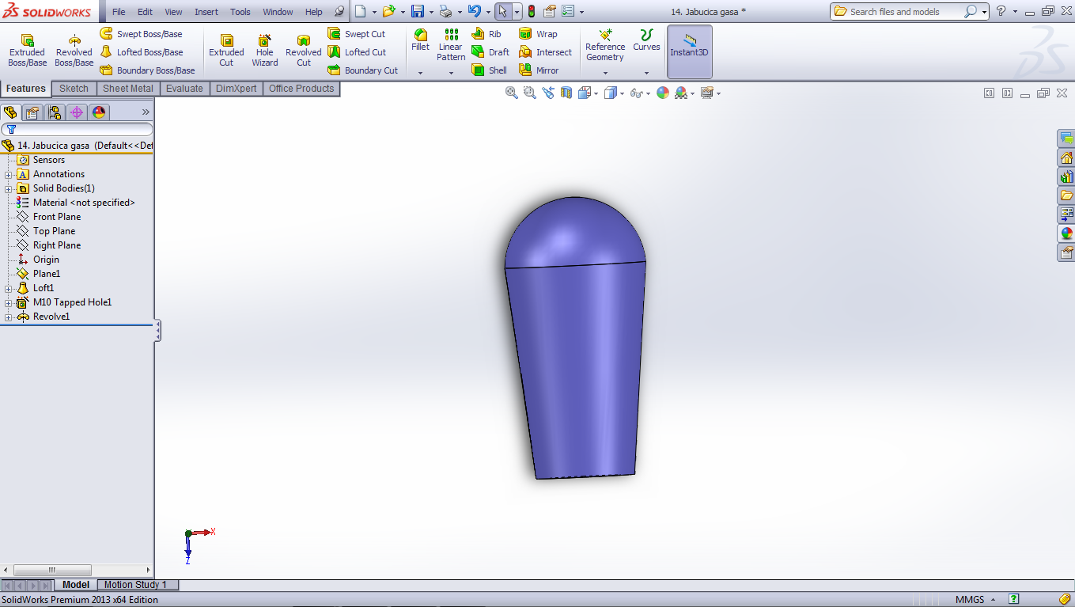Choose Boundary Boss/Base feature

click(x=147, y=70)
